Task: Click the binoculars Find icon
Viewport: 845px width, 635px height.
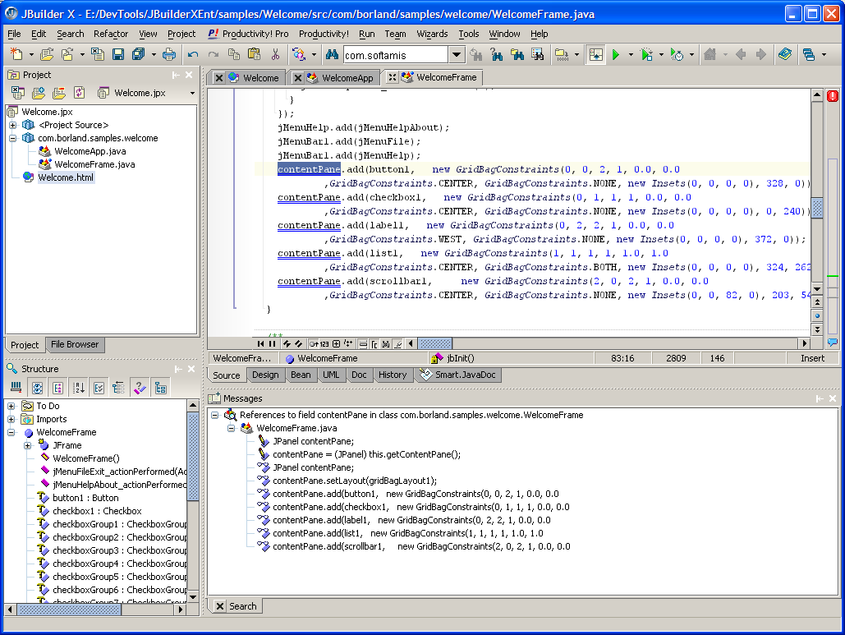Action: pyautogui.click(x=332, y=55)
